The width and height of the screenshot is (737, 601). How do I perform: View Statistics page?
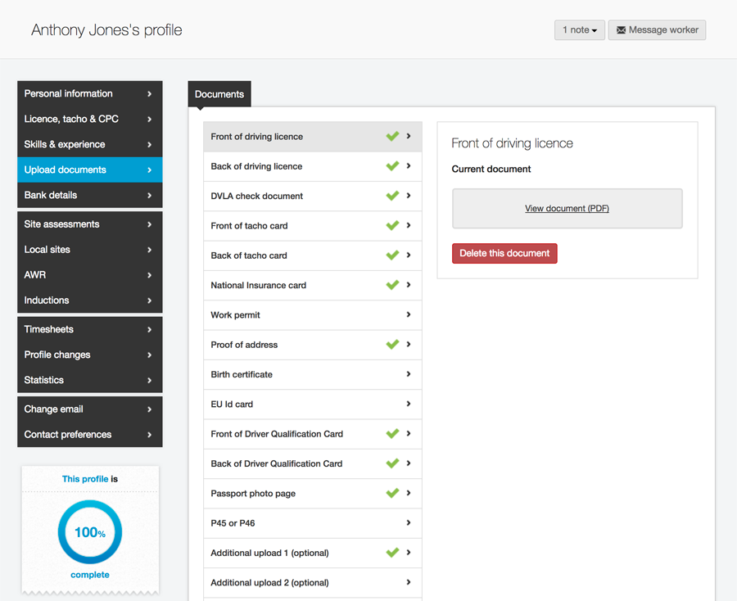(90, 380)
